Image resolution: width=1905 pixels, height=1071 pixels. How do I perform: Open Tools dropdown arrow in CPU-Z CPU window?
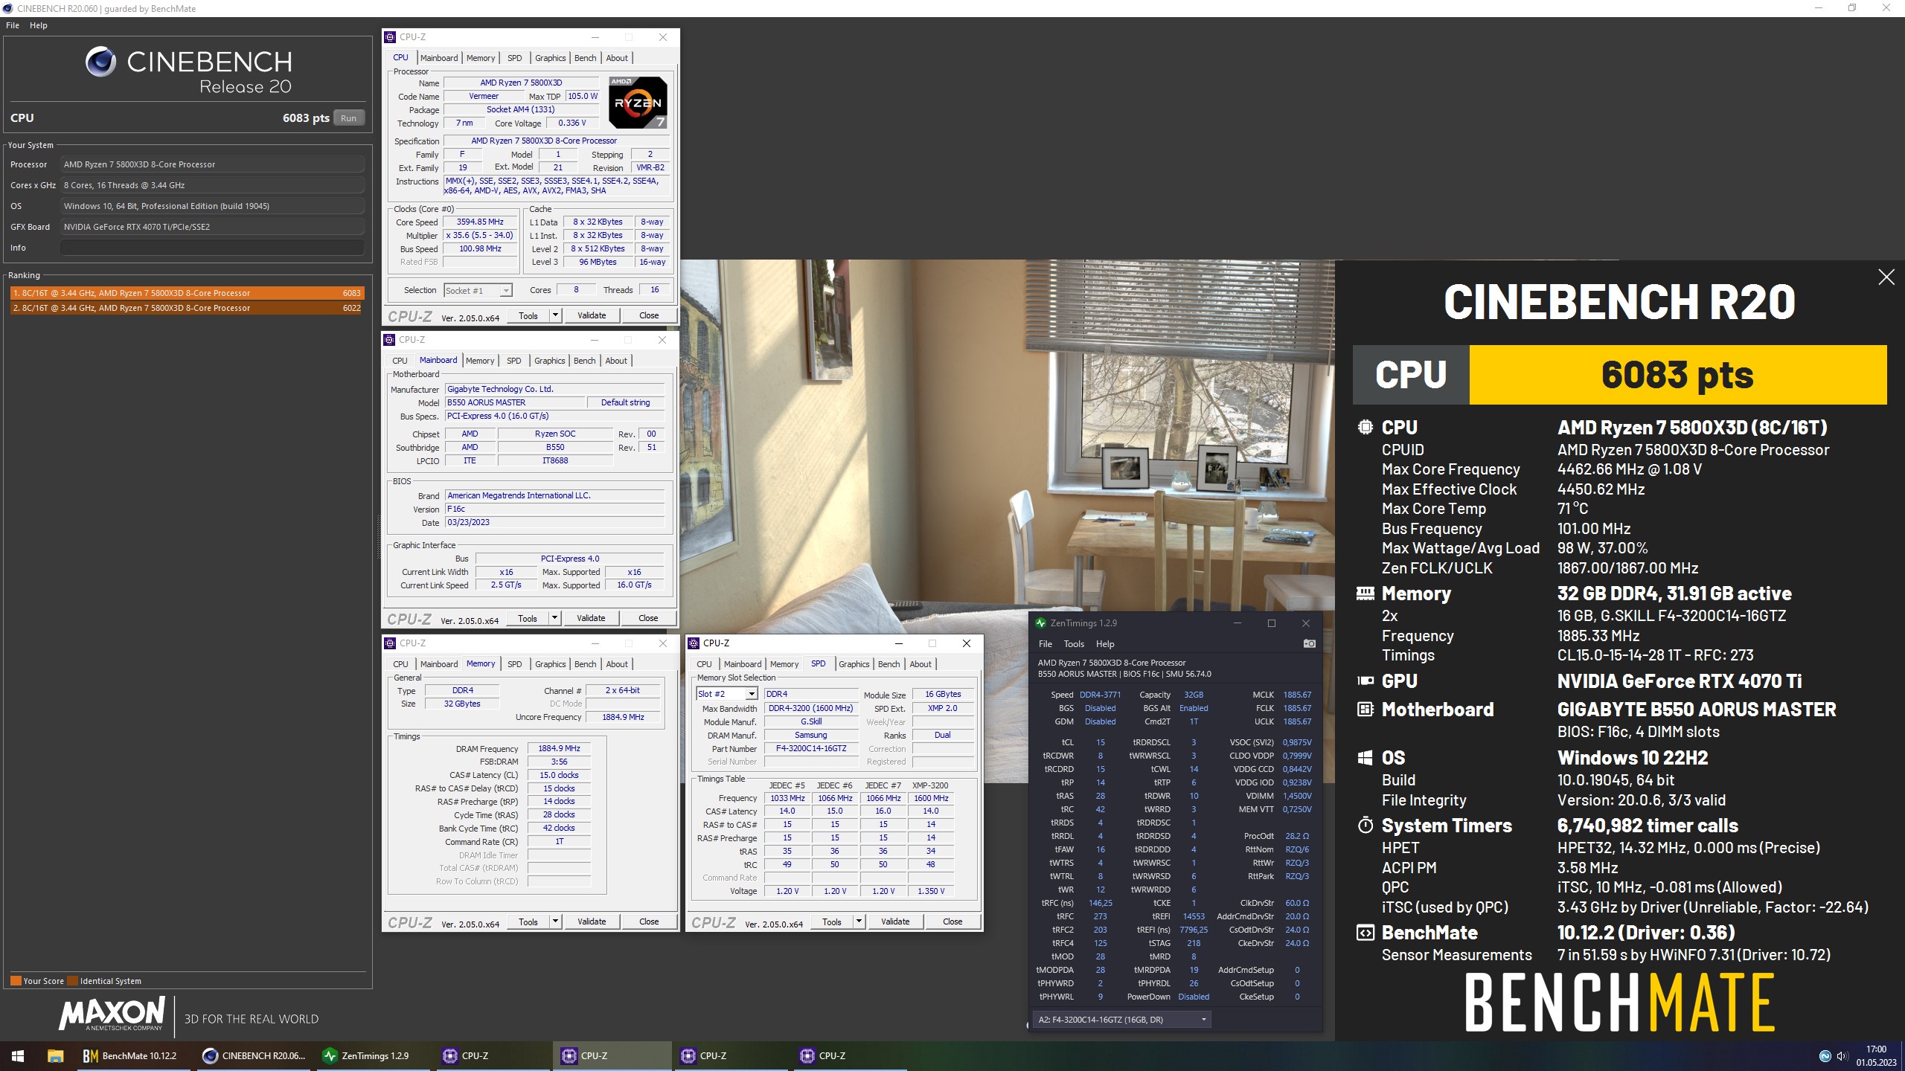(554, 315)
